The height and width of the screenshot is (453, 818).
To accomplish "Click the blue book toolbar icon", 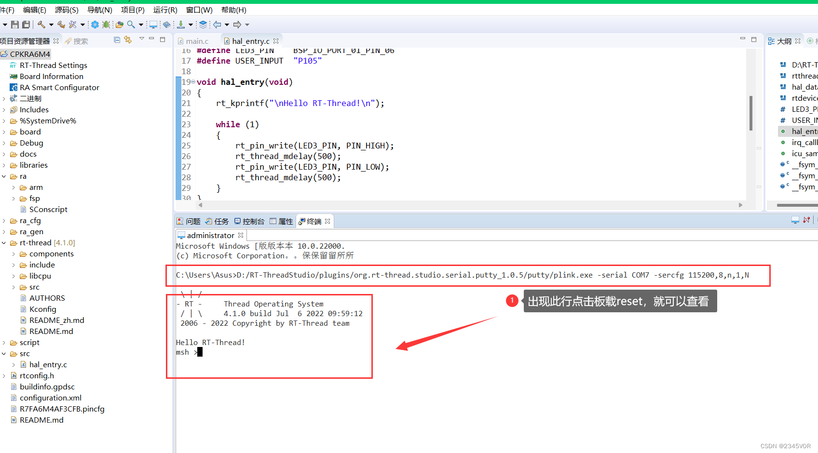I will point(167,25).
